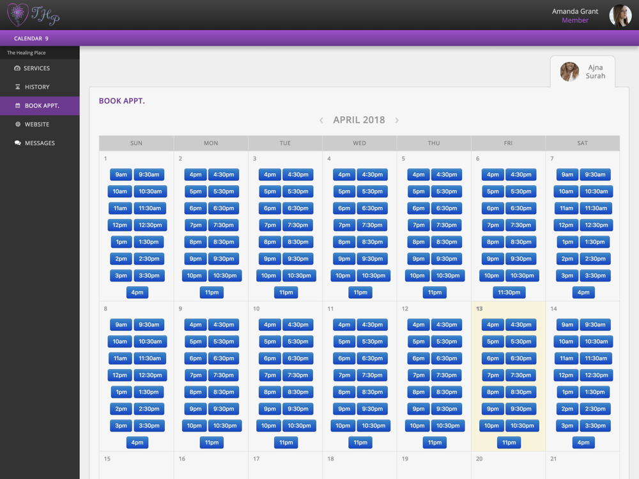Go to previous month arrow

click(321, 120)
